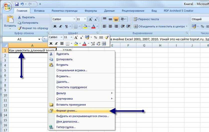Select Очистить содержимое in context menu
This screenshot has width=209, height=132.
81,87
